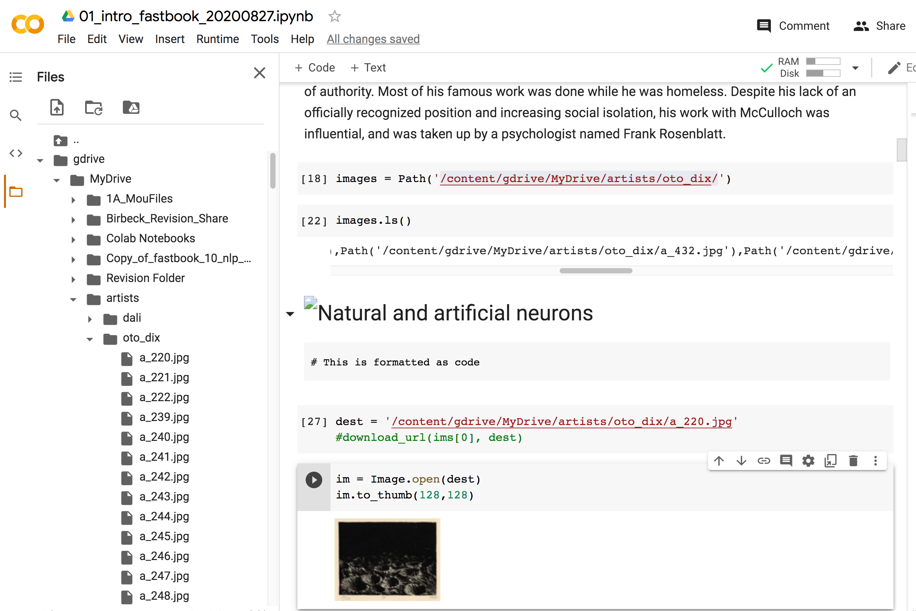Run the Image.open cell
This screenshot has width=916, height=611.
pyautogui.click(x=314, y=480)
